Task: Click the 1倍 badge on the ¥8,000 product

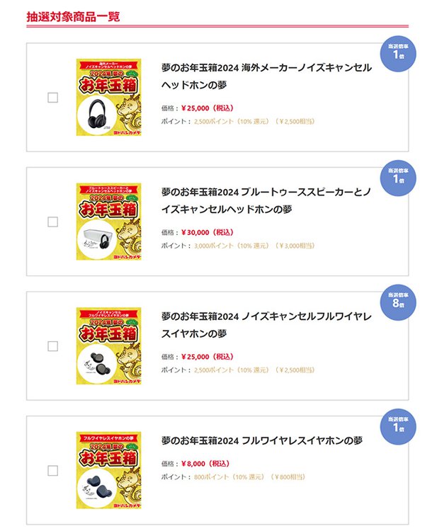Action: click(x=398, y=426)
